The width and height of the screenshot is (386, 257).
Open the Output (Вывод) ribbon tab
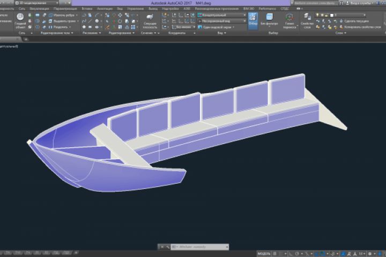(153, 9)
